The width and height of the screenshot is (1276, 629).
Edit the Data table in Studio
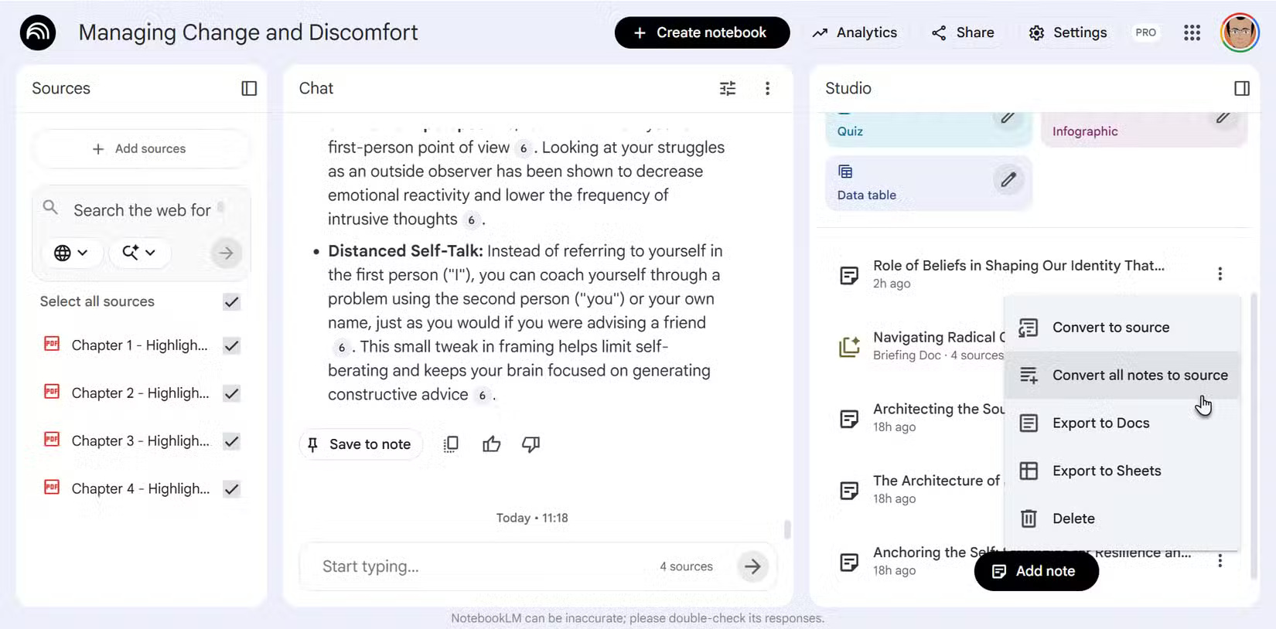click(1008, 179)
